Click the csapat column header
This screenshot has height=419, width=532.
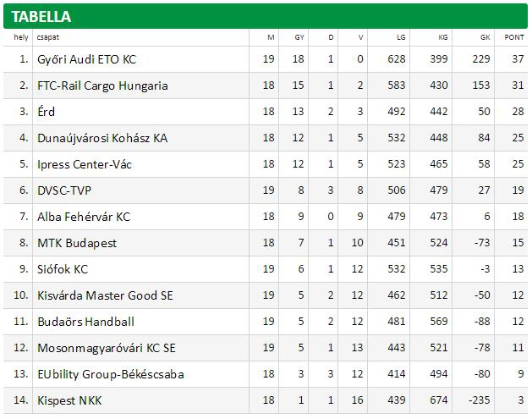click(x=48, y=37)
